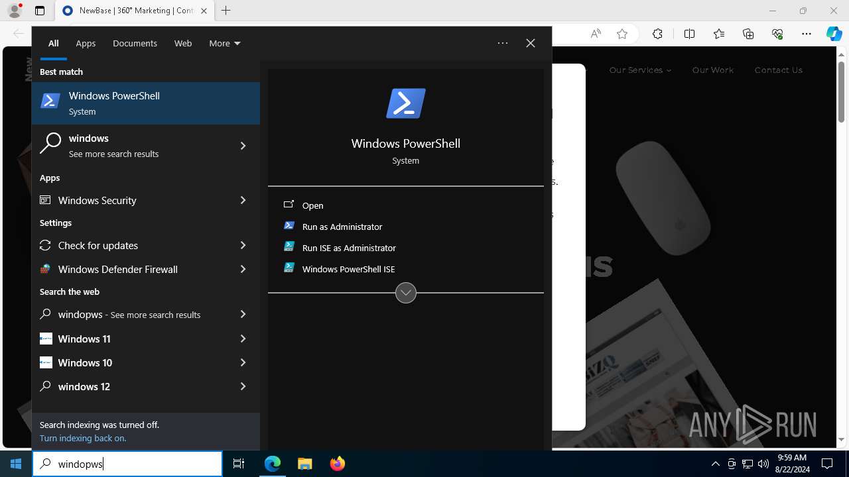This screenshot has height=477, width=849.
Task: Open Our Services menu on webpage
Action: [640, 70]
